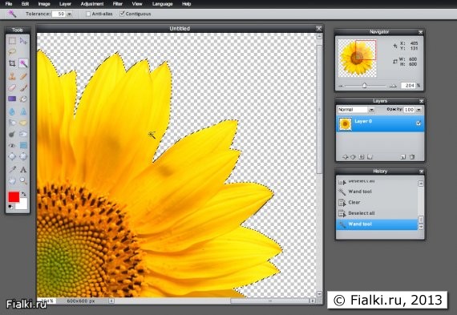Viewport: 457px width, 315px height.
Task: Open the Tolerance value dropdown arrow
Action: click(70, 14)
